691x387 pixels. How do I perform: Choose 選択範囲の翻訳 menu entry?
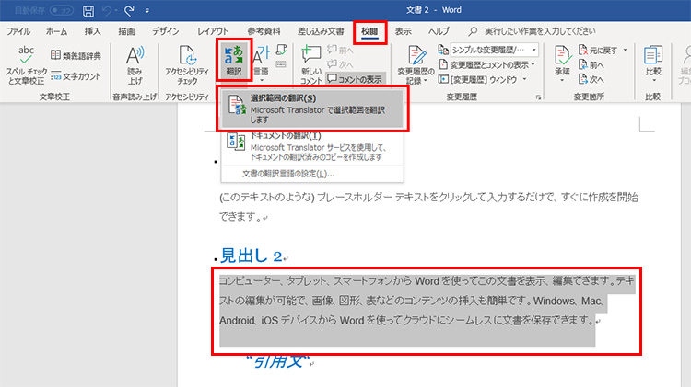312,108
